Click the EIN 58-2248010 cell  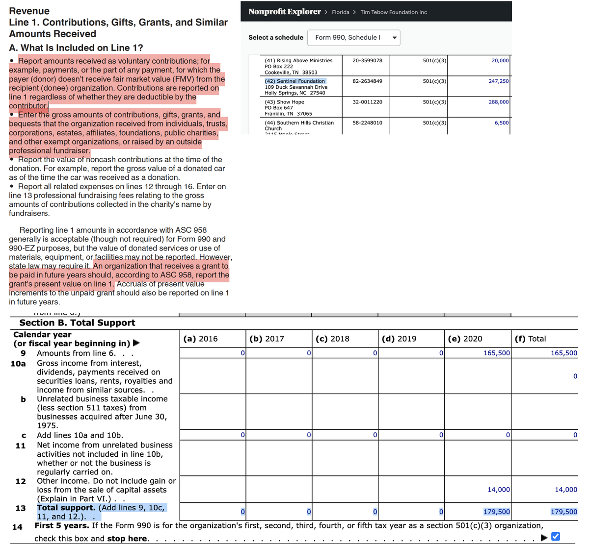(x=367, y=123)
